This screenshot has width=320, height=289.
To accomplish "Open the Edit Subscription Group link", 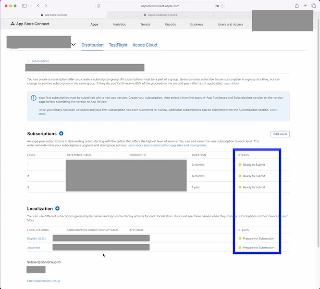I will tap(43, 281).
